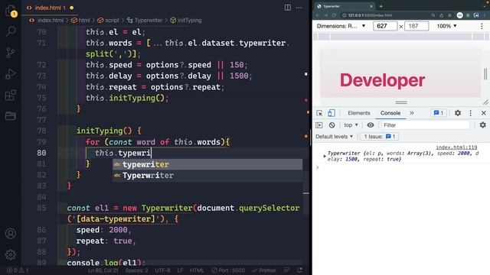Click the viewport height field 187
490x275 pixels.
(416, 26)
